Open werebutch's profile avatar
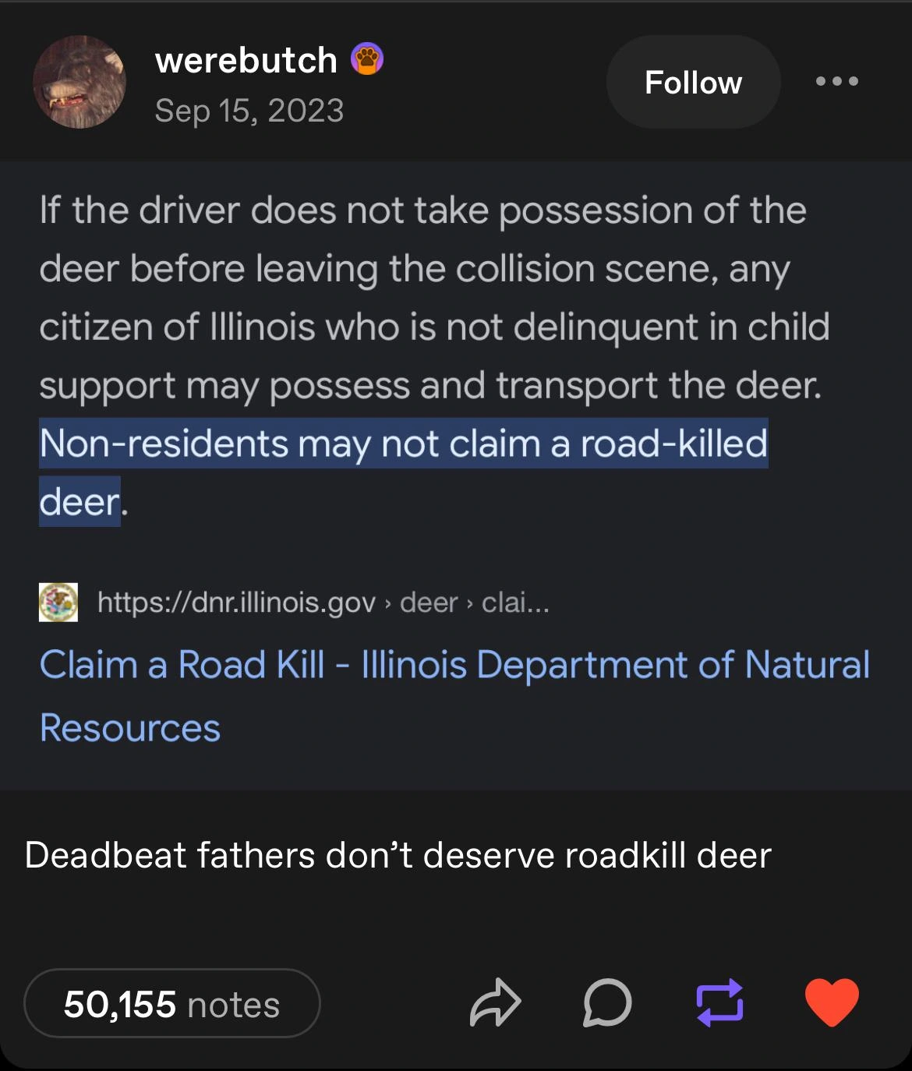This screenshot has height=1071, width=912. click(x=79, y=82)
